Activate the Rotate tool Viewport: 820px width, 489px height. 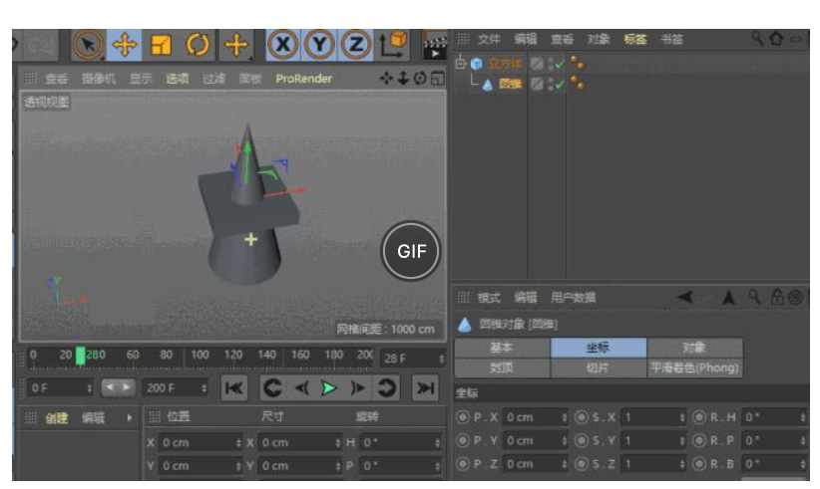[198, 45]
